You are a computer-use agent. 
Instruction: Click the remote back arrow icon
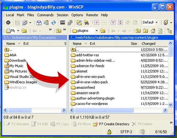[x=113, y=31]
